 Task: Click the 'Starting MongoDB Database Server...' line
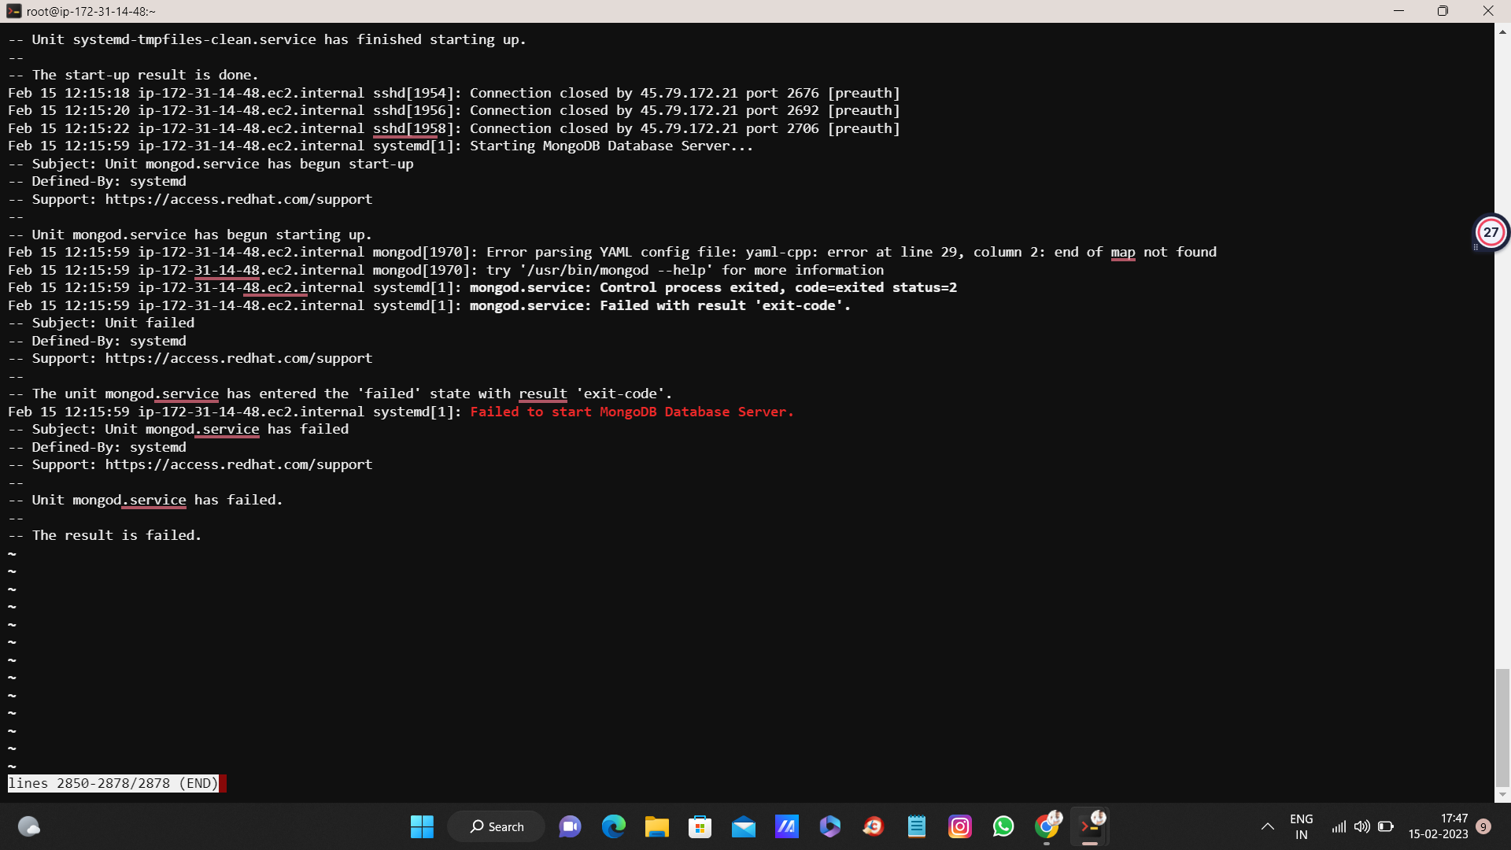[x=381, y=146]
